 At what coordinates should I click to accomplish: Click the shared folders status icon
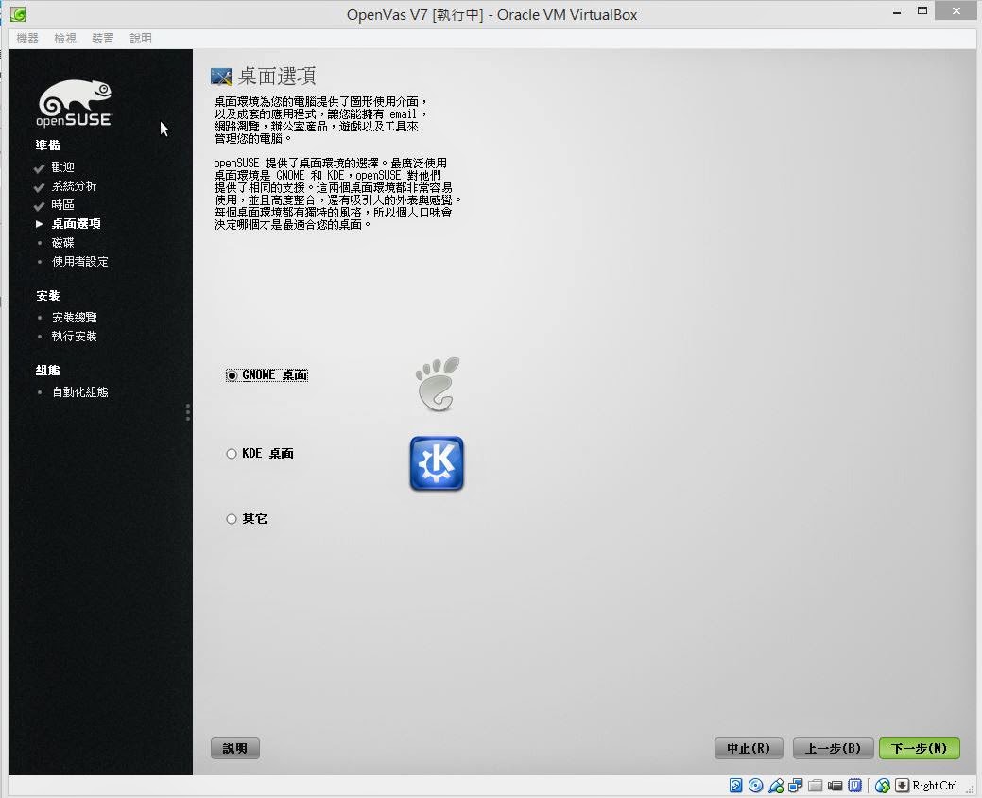[x=815, y=786]
